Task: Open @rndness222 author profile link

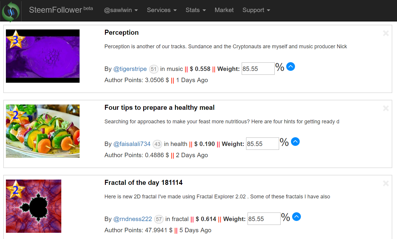Action: coord(133,219)
